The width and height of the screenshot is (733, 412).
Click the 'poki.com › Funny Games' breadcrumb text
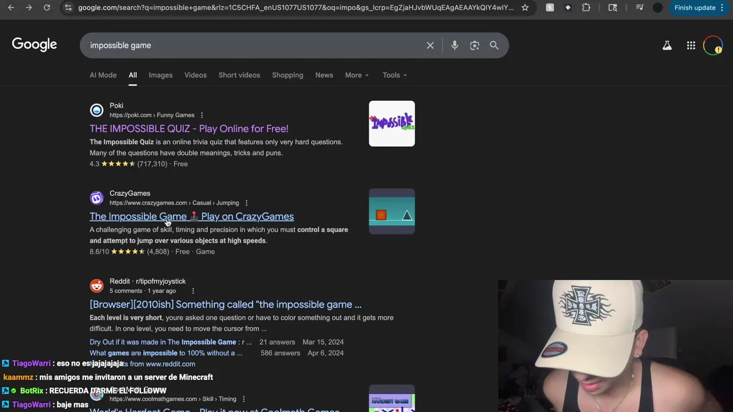pos(152,115)
